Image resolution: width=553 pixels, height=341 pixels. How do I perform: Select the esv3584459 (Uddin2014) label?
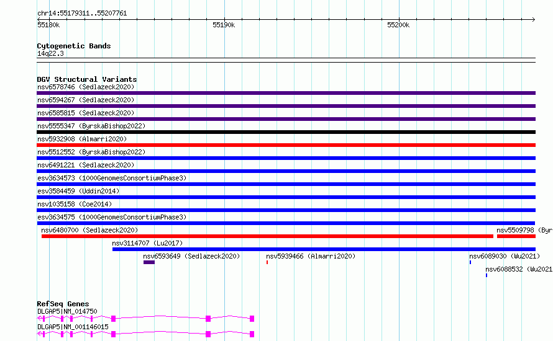(x=78, y=191)
